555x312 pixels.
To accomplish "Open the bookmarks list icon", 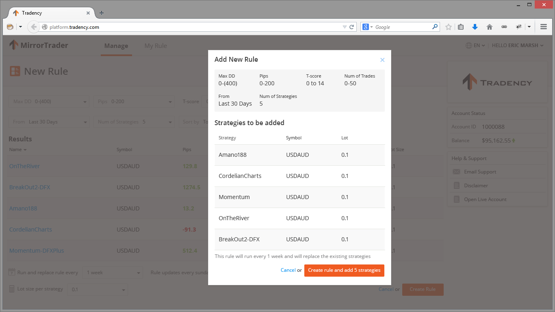I will click(461, 27).
